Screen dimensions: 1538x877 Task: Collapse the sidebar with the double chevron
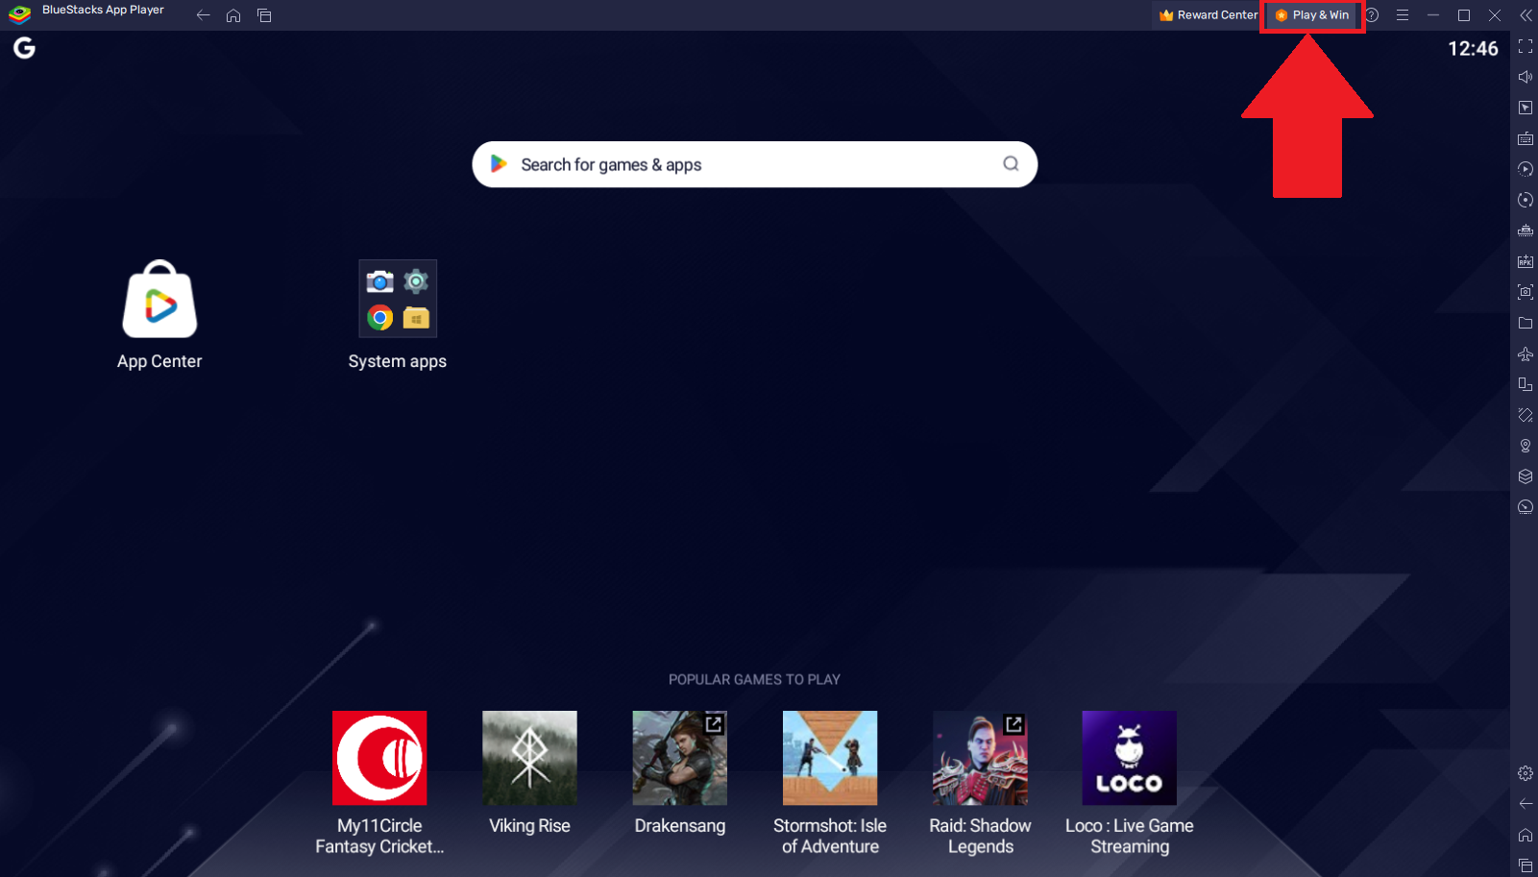coord(1526,15)
